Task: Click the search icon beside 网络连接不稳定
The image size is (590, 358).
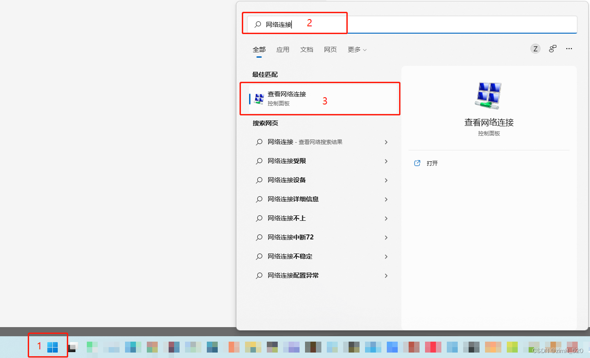Action: tap(258, 256)
